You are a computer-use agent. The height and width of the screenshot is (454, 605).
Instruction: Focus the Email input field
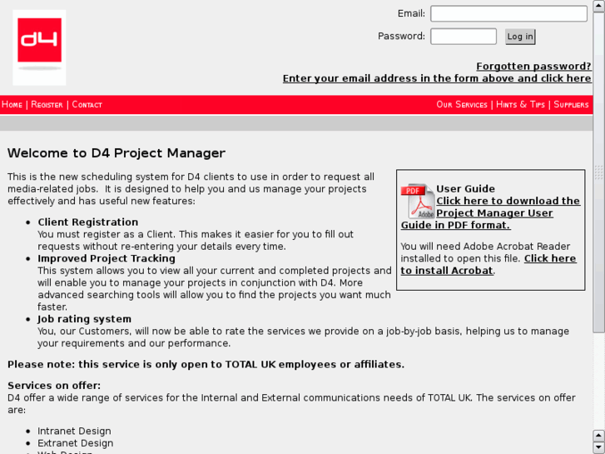pos(508,13)
